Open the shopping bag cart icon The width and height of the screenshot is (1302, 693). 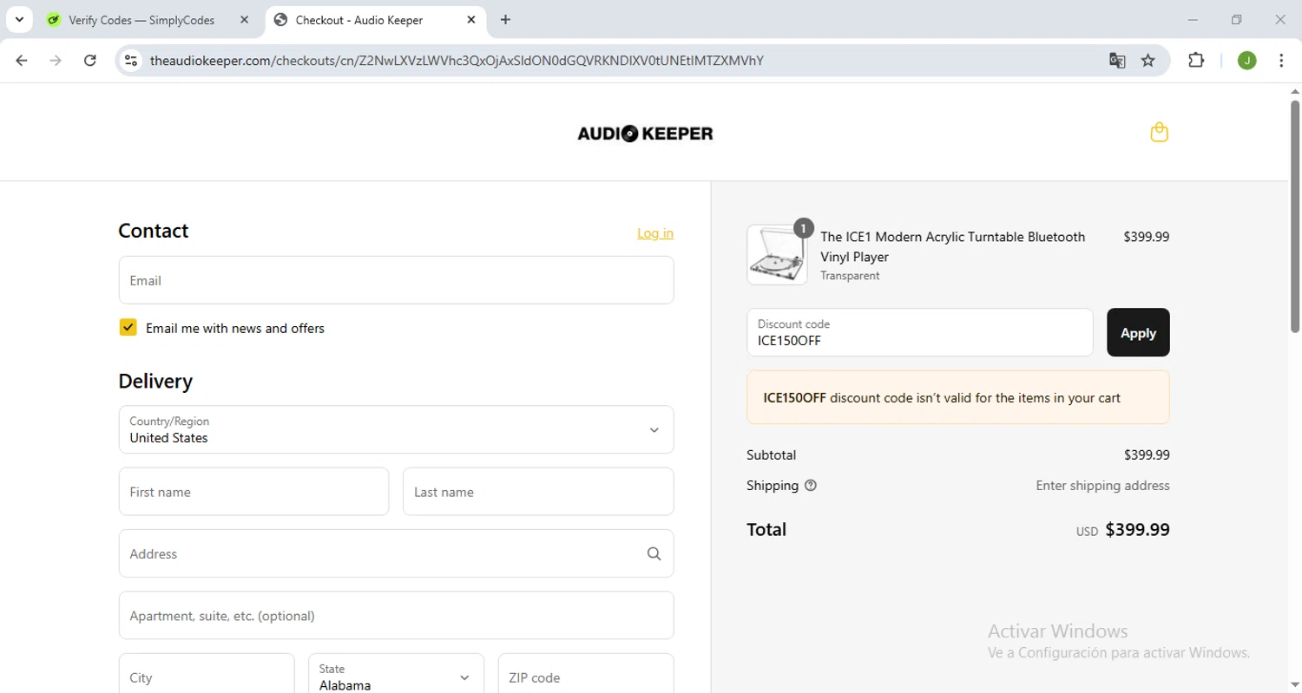pos(1159,133)
